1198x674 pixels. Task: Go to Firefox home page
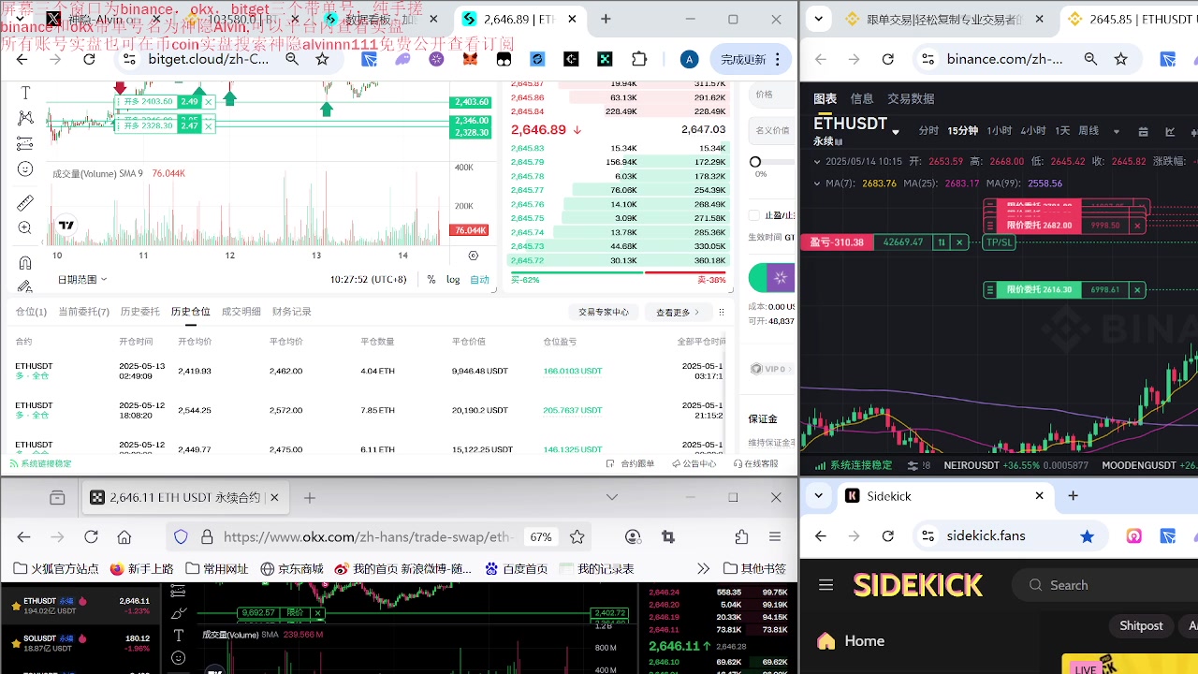pos(124,536)
